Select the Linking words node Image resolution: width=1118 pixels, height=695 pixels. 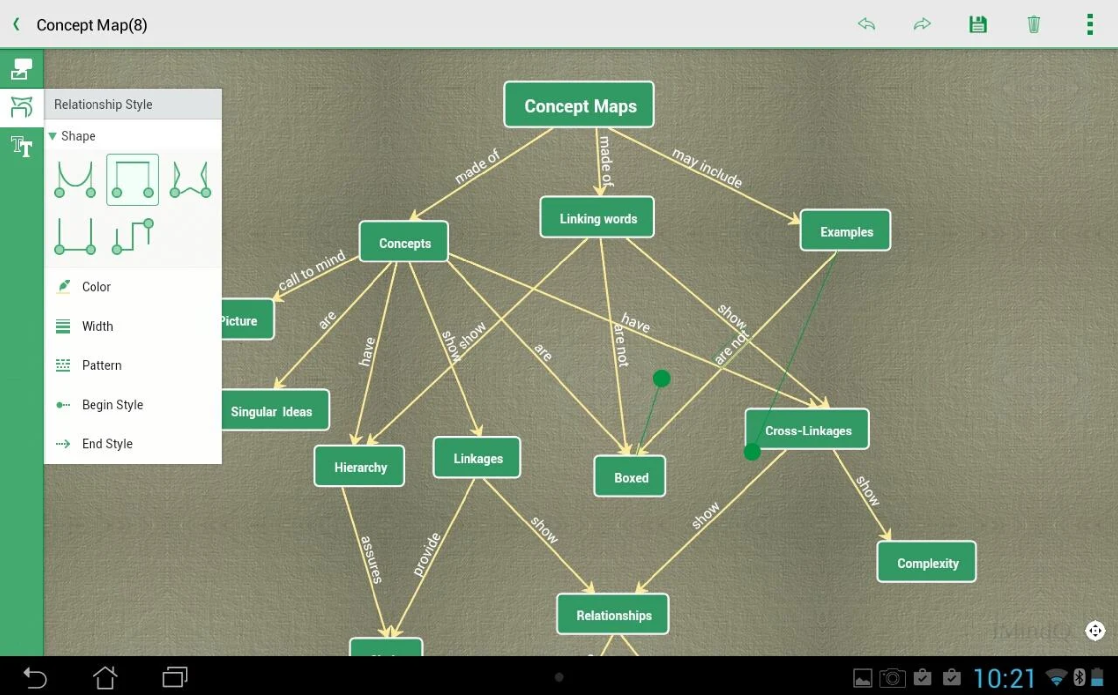(x=597, y=218)
